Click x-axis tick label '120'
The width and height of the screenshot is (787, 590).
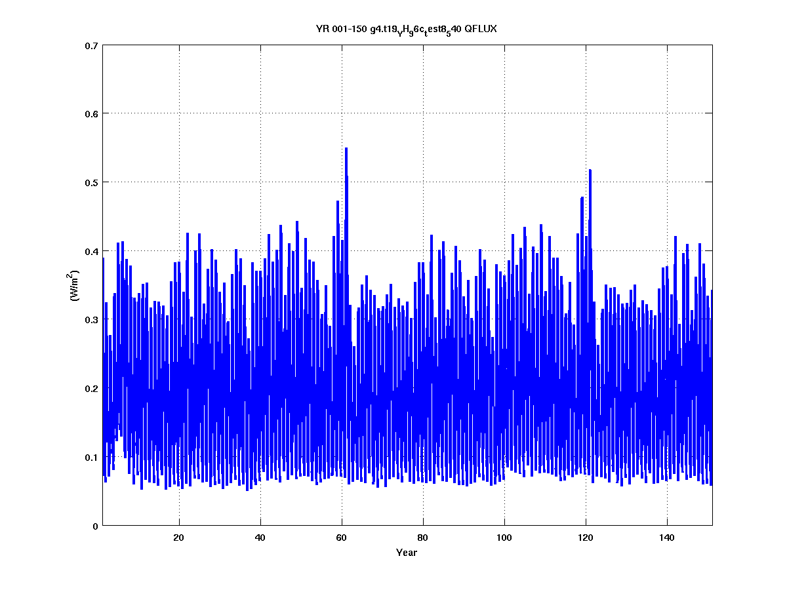[586, 538]
